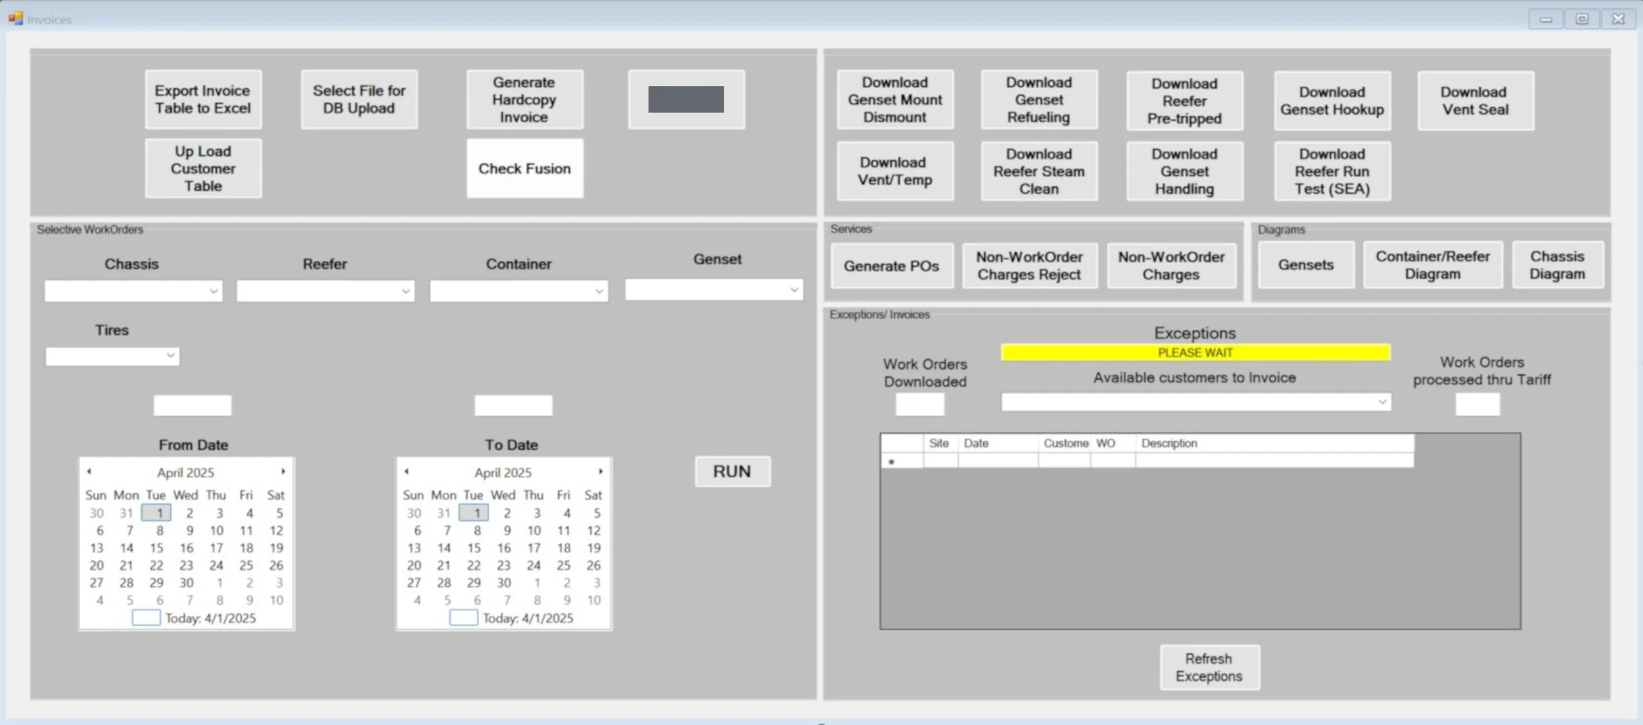Expand the Genset dropdown list
Screen dimensions: 1643x725
794,290
